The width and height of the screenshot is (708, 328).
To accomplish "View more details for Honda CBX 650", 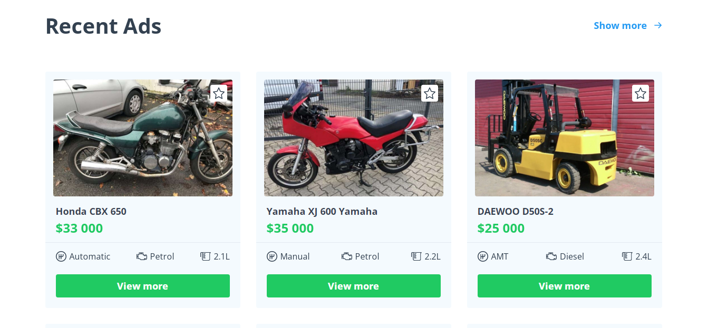I will [143, 286].
